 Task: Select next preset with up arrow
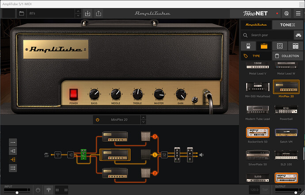[78, 11]
